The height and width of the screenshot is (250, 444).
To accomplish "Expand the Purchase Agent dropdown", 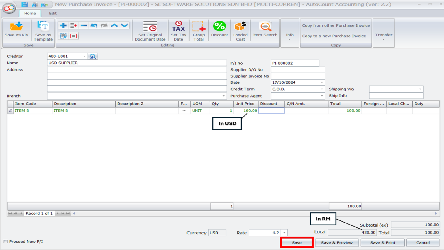I will tap(322, 96).
